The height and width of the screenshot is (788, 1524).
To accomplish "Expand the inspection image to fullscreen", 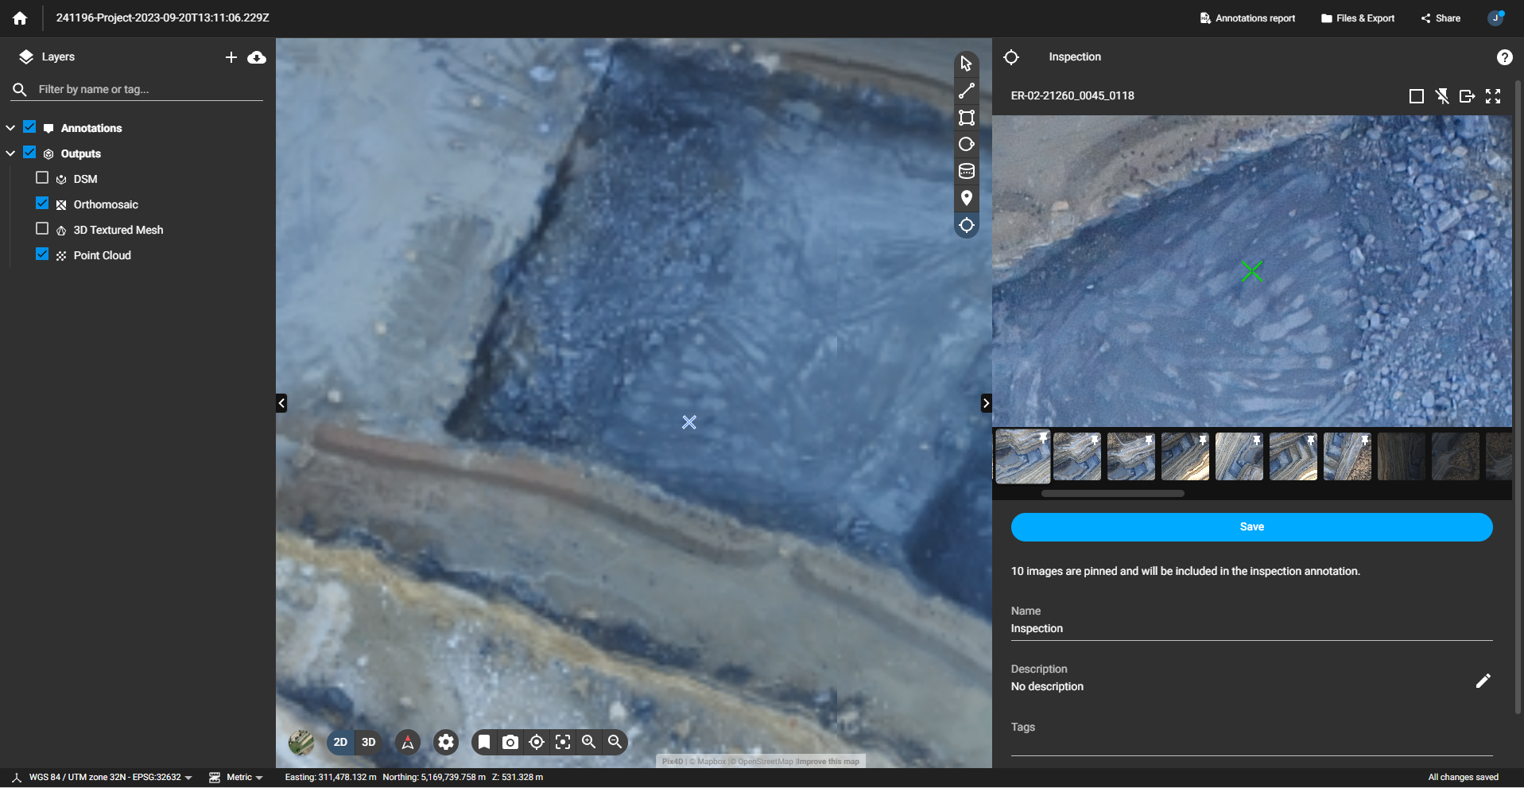I will (1494, 95).
